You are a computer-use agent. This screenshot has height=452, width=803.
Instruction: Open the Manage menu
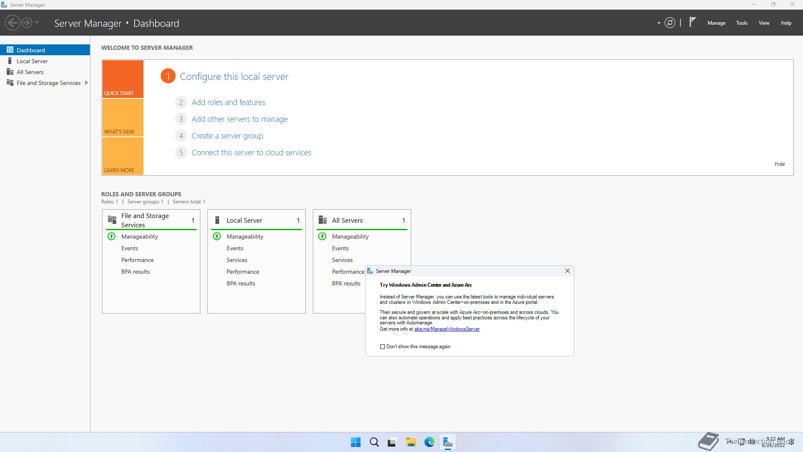tap(716, 23)
